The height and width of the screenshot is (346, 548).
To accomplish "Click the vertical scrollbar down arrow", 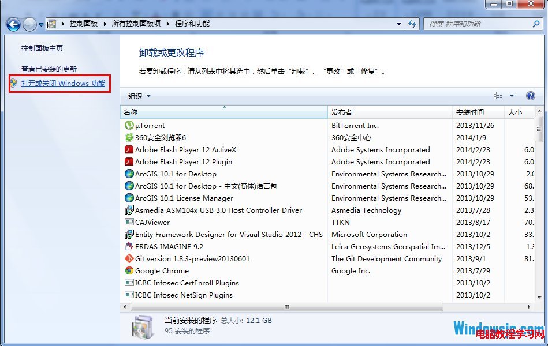I will [539, 297].
